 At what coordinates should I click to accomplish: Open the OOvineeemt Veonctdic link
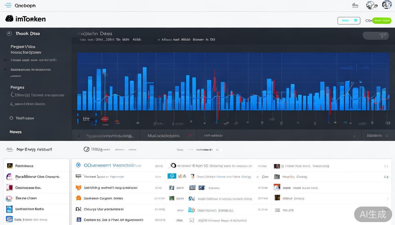tap(112, 166)
